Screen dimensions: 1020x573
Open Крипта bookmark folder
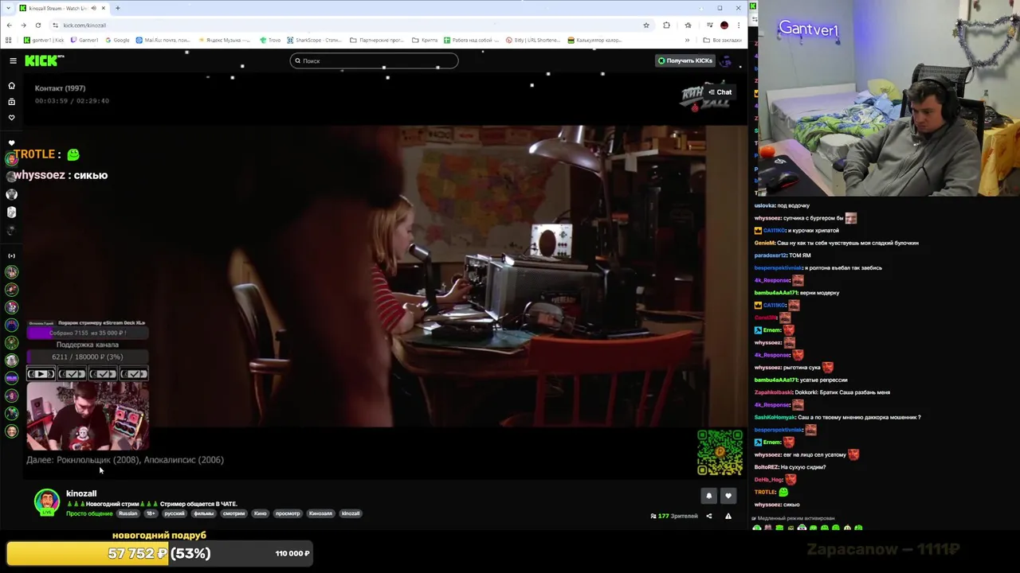point(425,40)
